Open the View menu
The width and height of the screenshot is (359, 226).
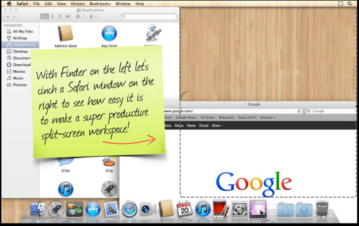click(x=61, y=4)
